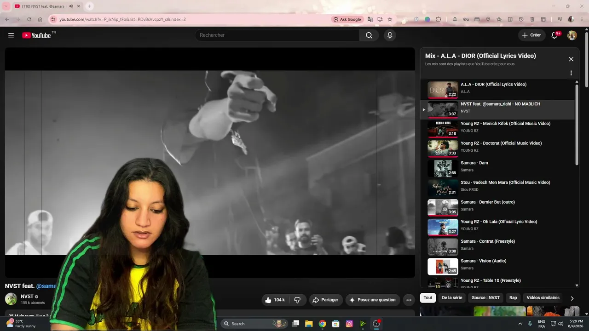Play Samara - Dam from the mix
The image size is (589, 331).
[497, 169]
